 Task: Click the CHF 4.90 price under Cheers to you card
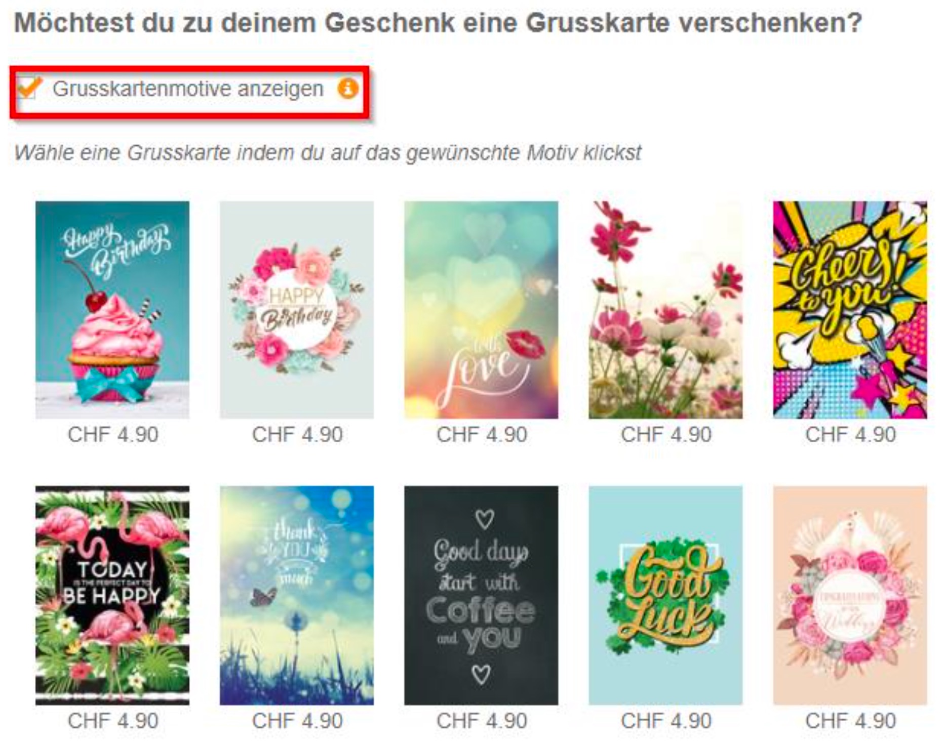pos(850,435)
